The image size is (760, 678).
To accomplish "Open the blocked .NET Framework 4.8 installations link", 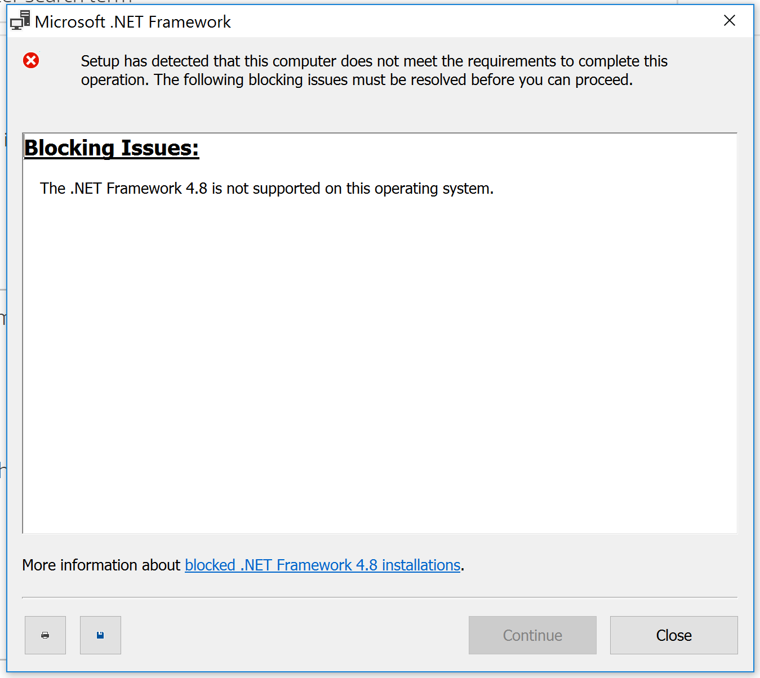I will 323,565.
